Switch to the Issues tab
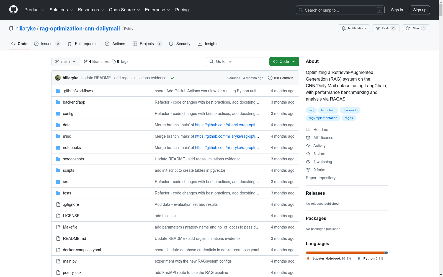This screenshot has height=277, width=443. pos(47,44)
